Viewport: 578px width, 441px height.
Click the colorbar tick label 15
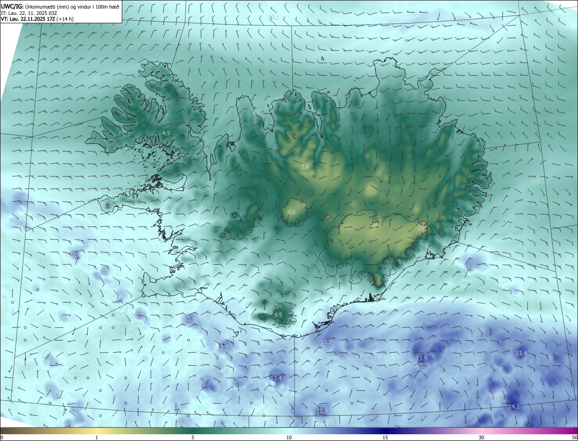(385, 437)
